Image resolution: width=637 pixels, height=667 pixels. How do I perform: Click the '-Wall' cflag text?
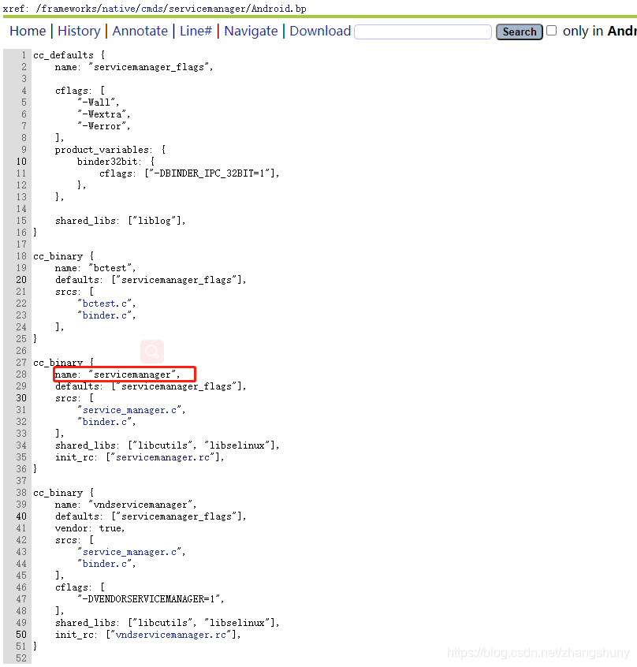click(x=99, y=102)
